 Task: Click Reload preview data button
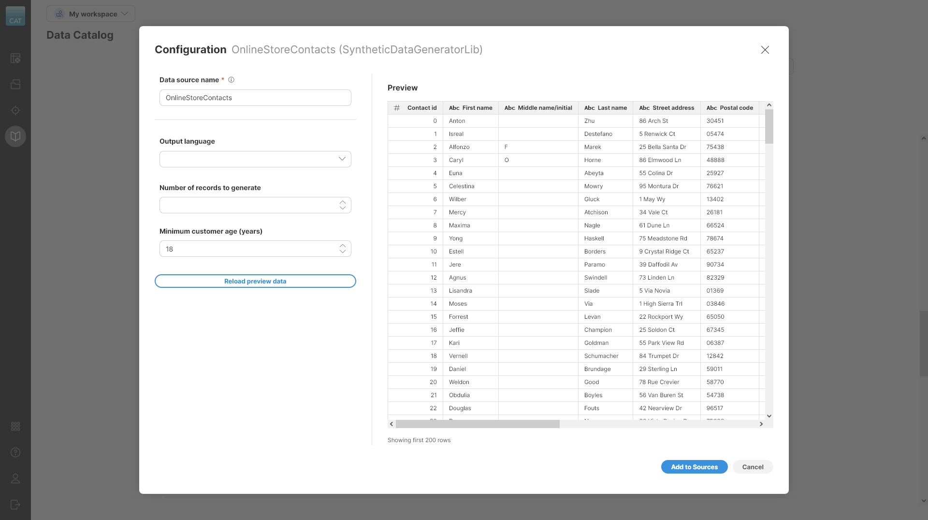[x=255, y=281]
